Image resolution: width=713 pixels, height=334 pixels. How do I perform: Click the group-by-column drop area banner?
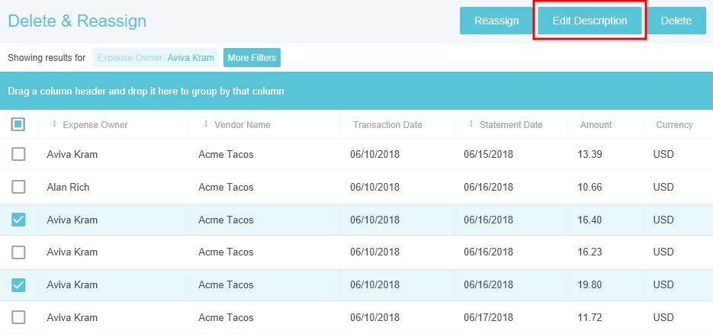click(x=356, y=91)
